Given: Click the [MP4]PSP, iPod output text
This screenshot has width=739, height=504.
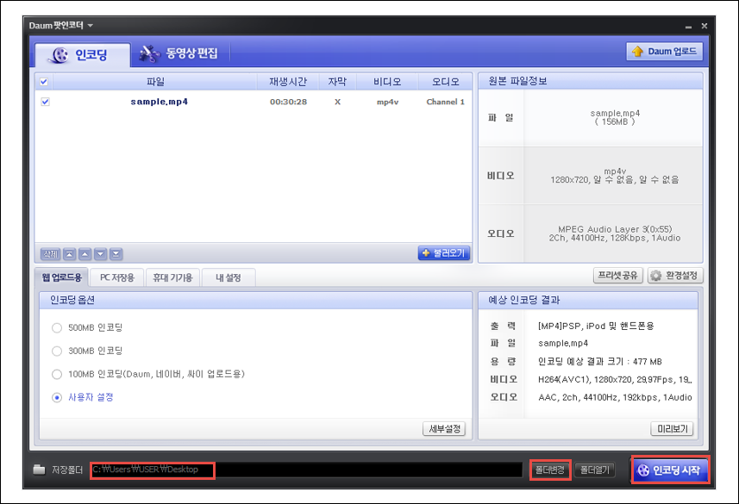Looking at the screenshot, I should [596, 326].
